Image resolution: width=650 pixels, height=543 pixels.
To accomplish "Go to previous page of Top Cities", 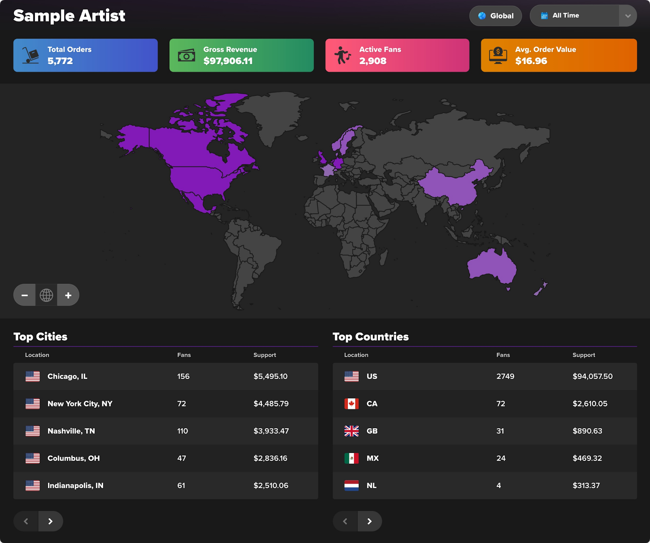I will 26,521.
